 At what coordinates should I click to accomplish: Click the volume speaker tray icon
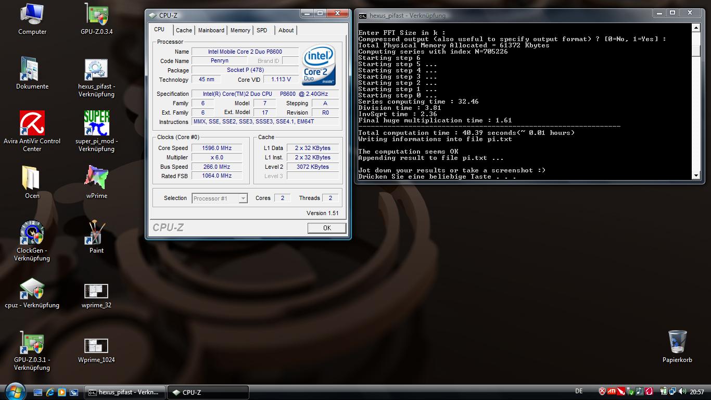point(682,392)
